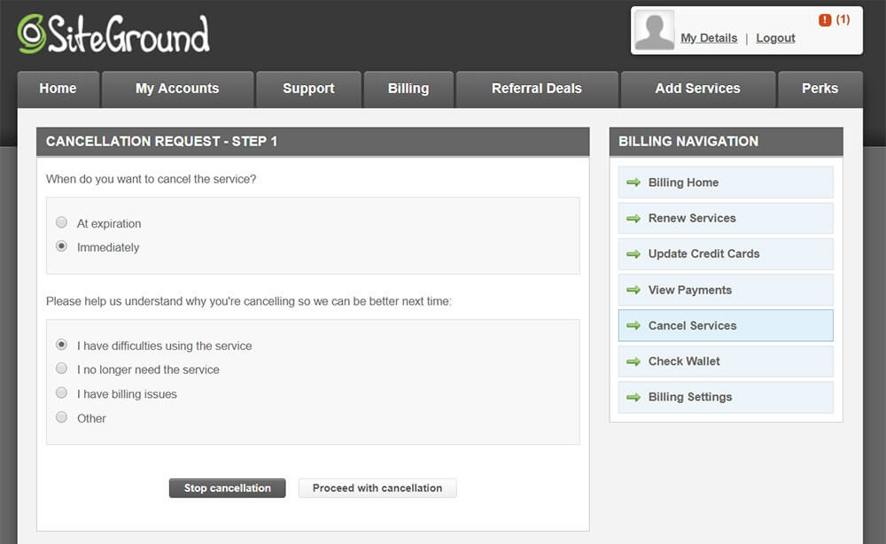The height and width of the screenshot is (544, 886).
Task: Click the 'Cancellation Request - Step 1' heading
Action: click(161, 141)
